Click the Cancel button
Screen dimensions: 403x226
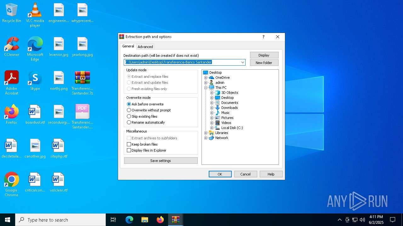point(246,174)
